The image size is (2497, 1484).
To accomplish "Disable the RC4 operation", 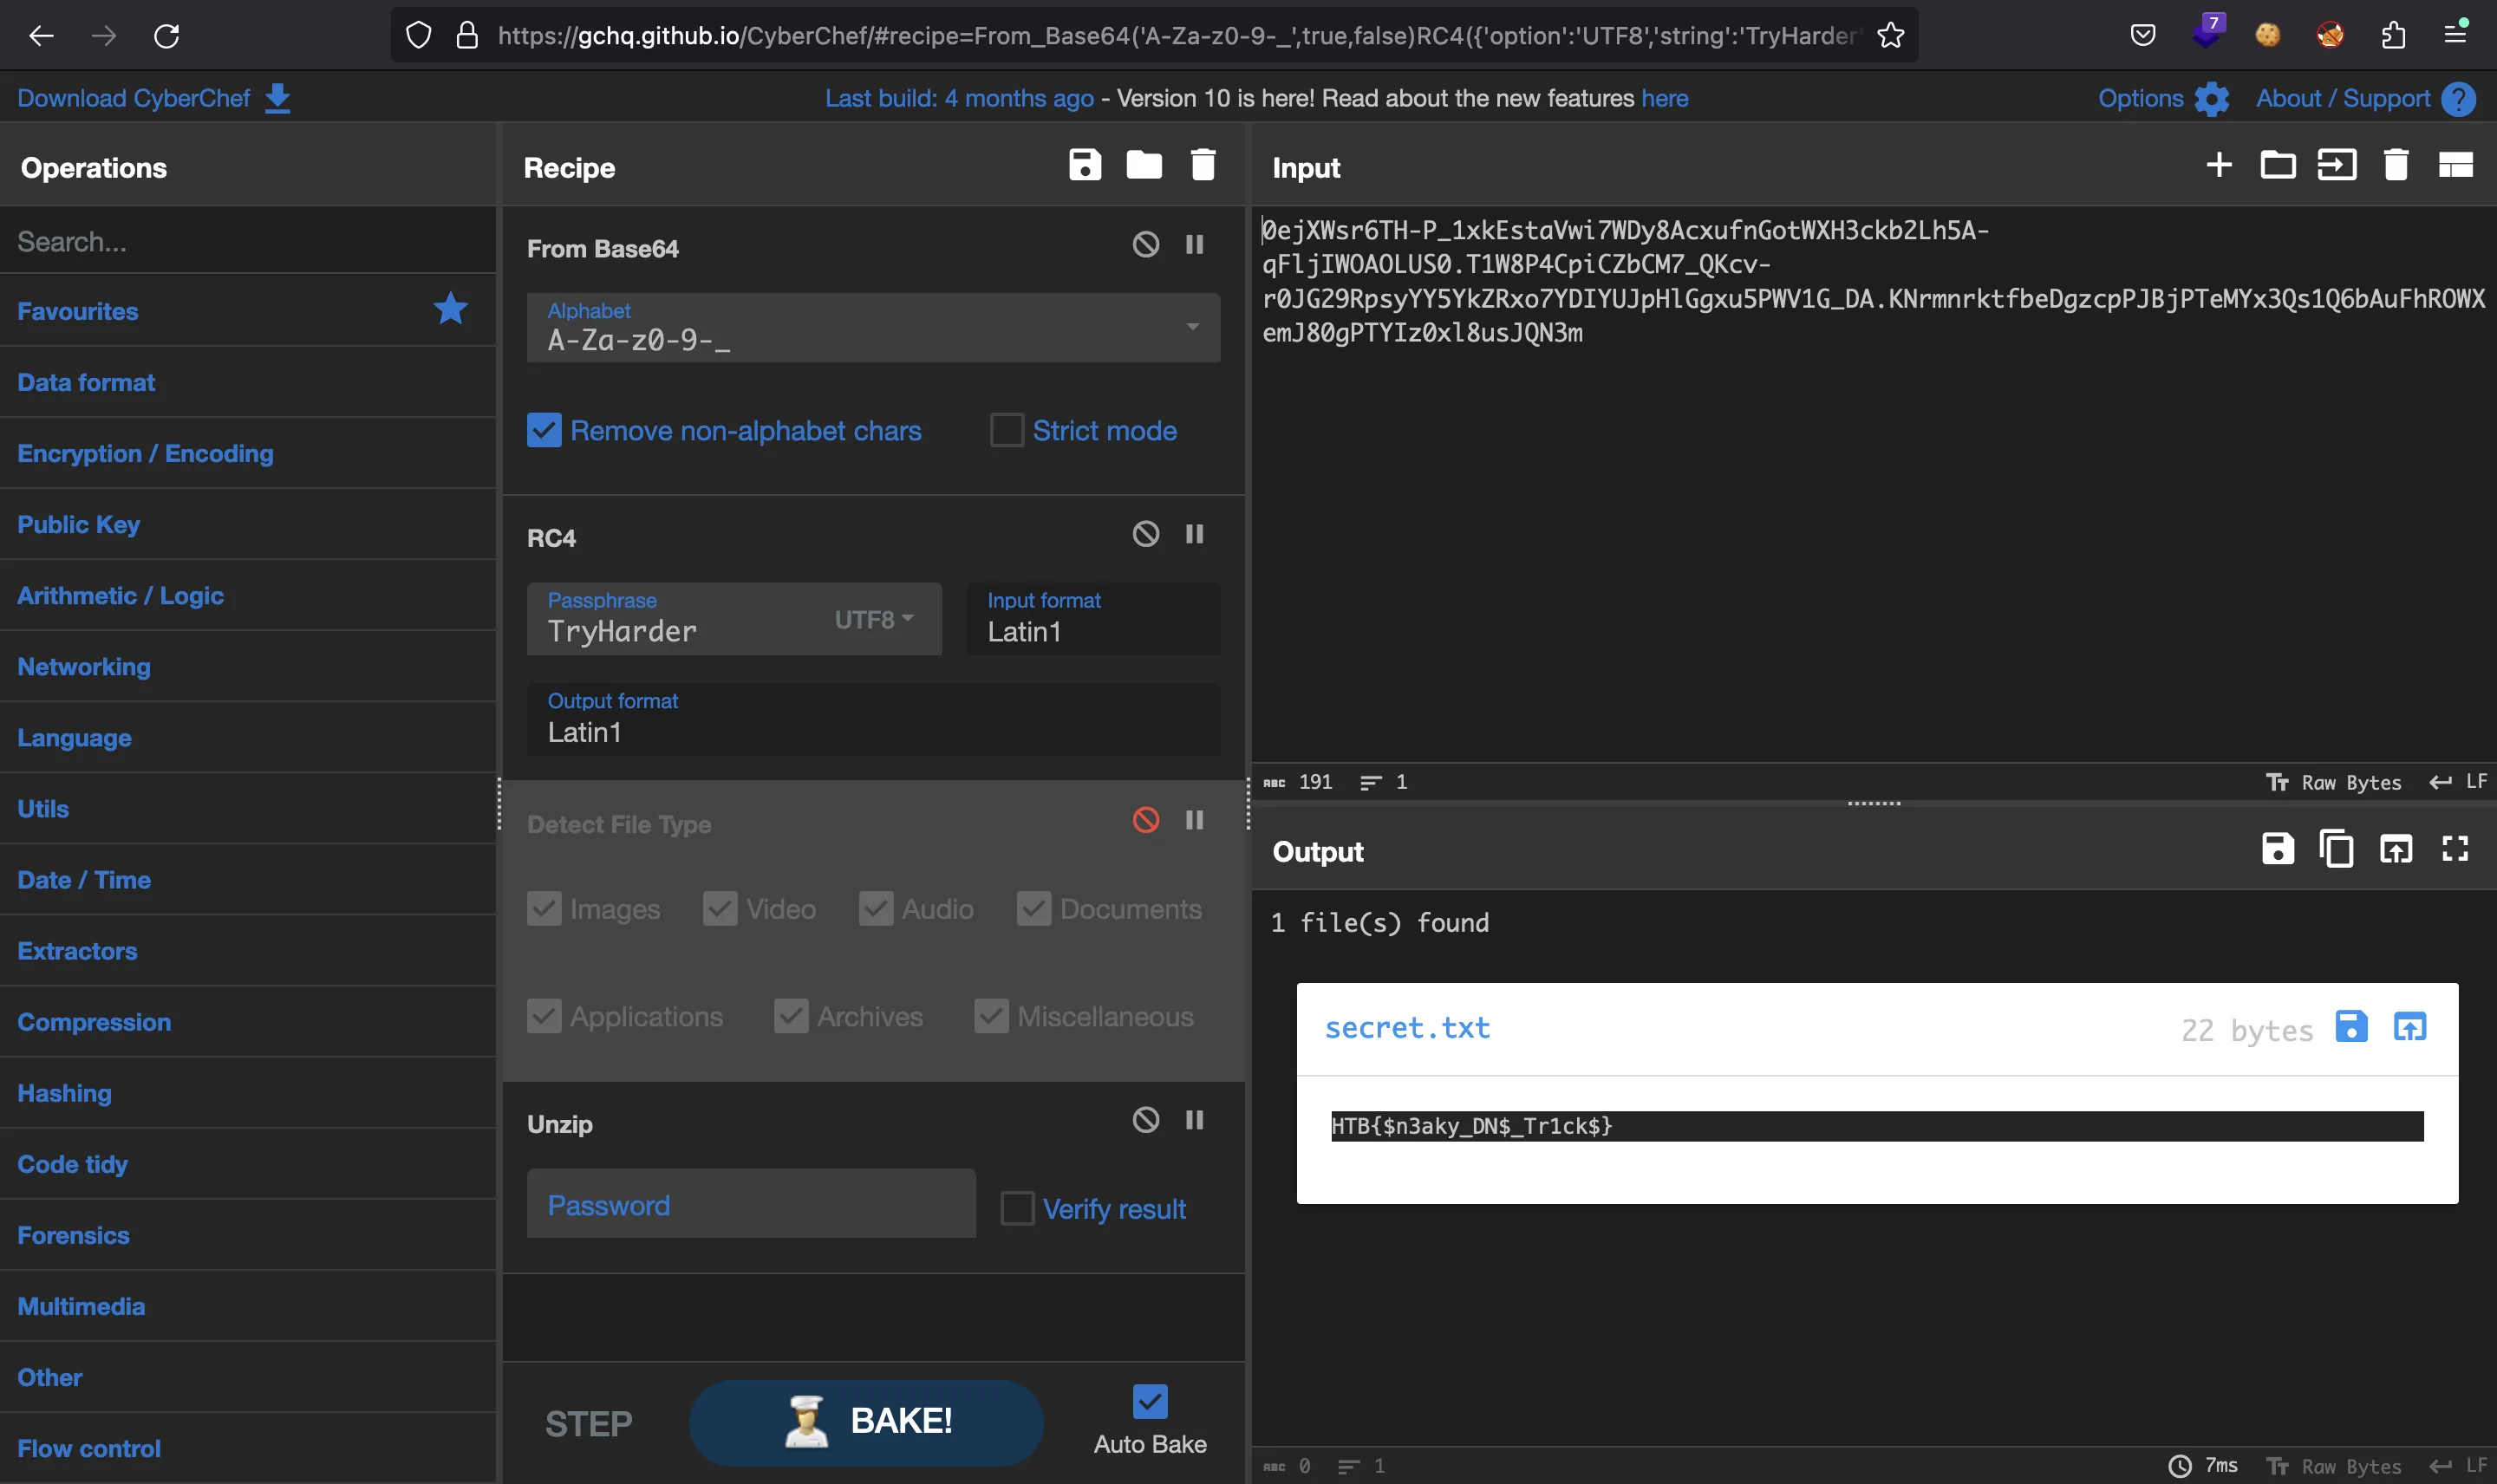I will click(x=1146, y=534).
